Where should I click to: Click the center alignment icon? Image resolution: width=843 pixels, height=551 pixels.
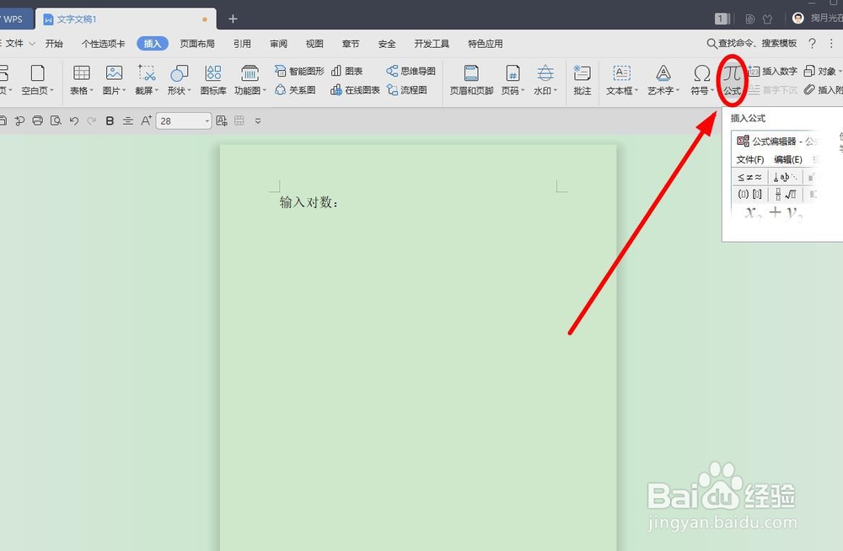coord(128,121)
